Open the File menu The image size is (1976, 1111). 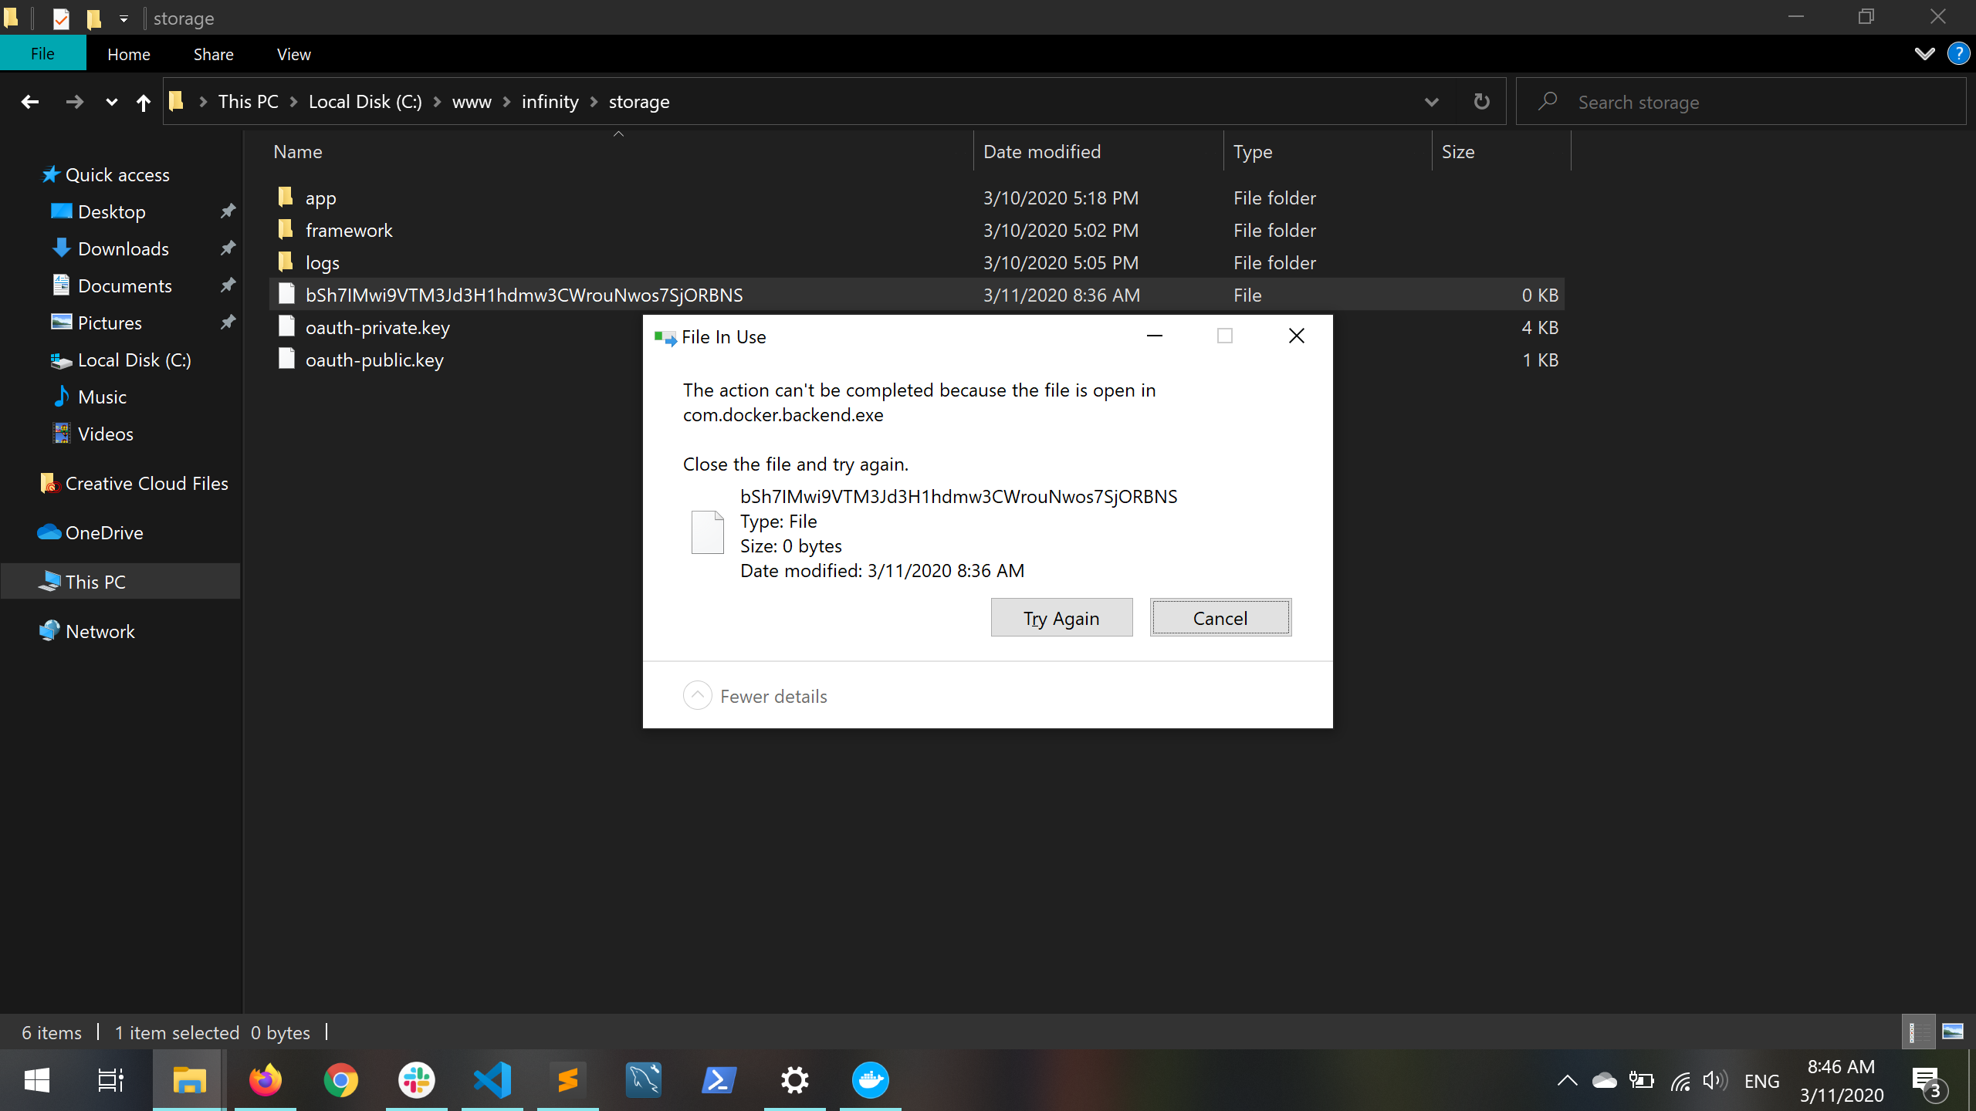tap(42, 54)
